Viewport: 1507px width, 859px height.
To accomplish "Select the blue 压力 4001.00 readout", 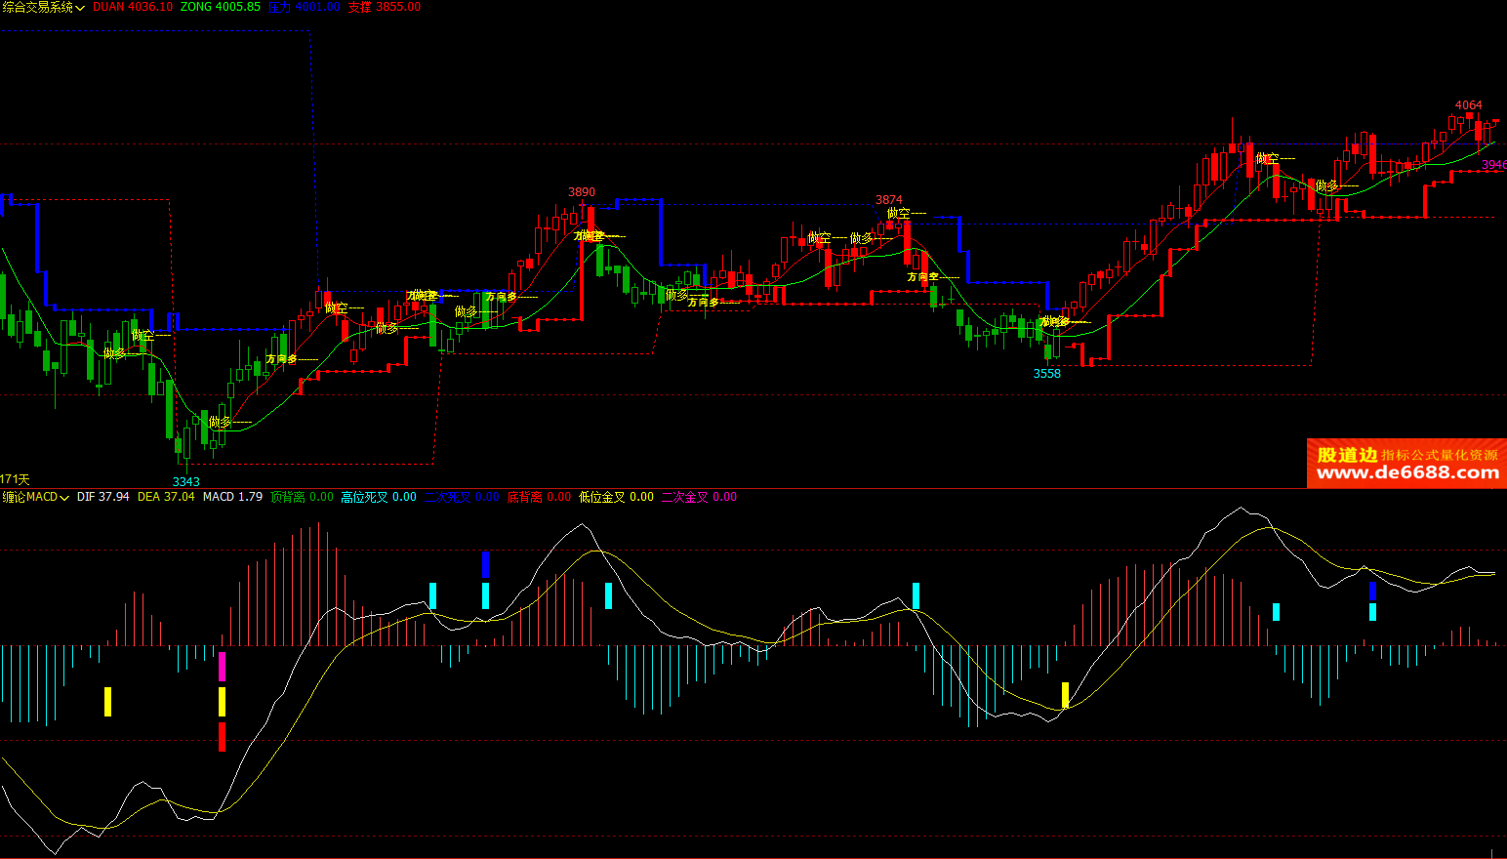I will pos(304,7).
